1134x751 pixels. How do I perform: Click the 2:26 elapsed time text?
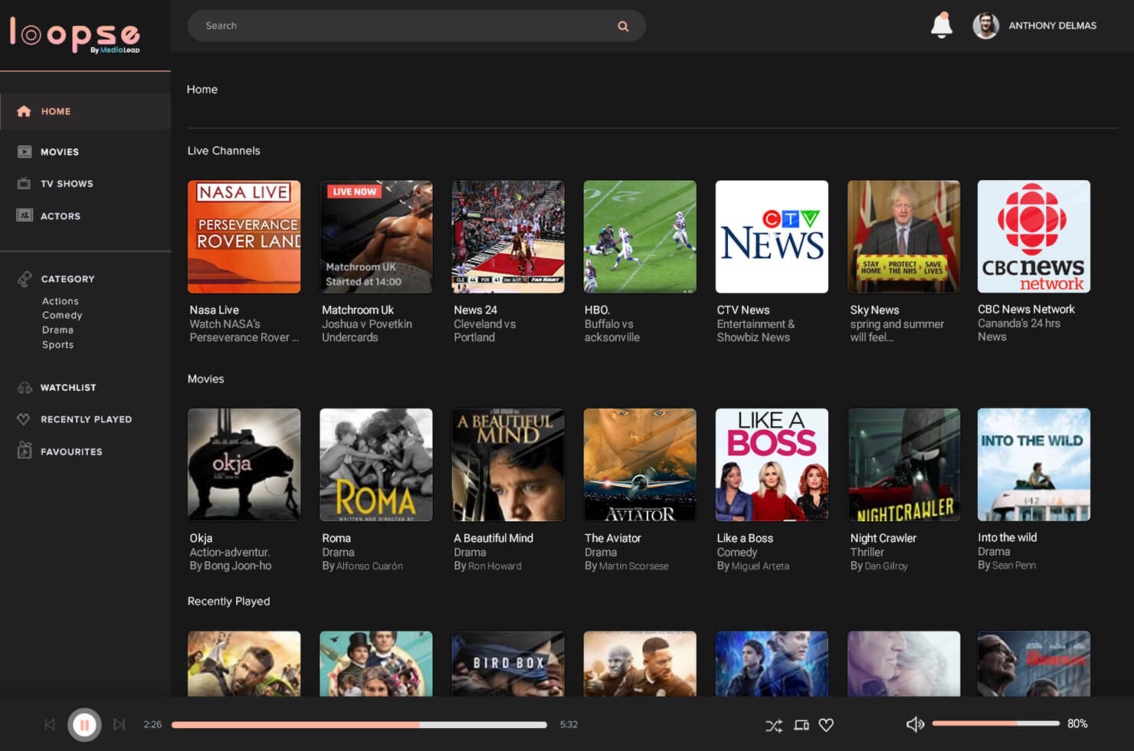[152, 724]
